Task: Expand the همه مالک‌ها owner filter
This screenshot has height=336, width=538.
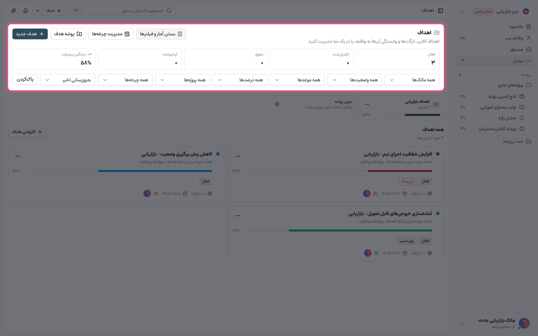Action: pyautogui.click(x=412, y=80)
